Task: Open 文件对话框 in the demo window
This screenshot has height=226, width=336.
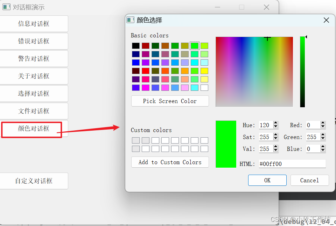Action: point(34,111)
